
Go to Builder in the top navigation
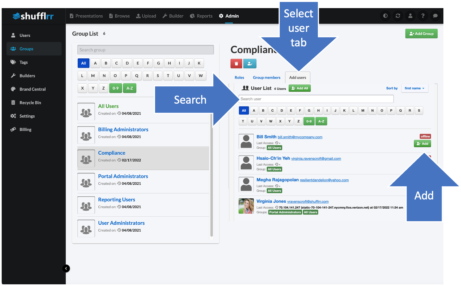173,16
